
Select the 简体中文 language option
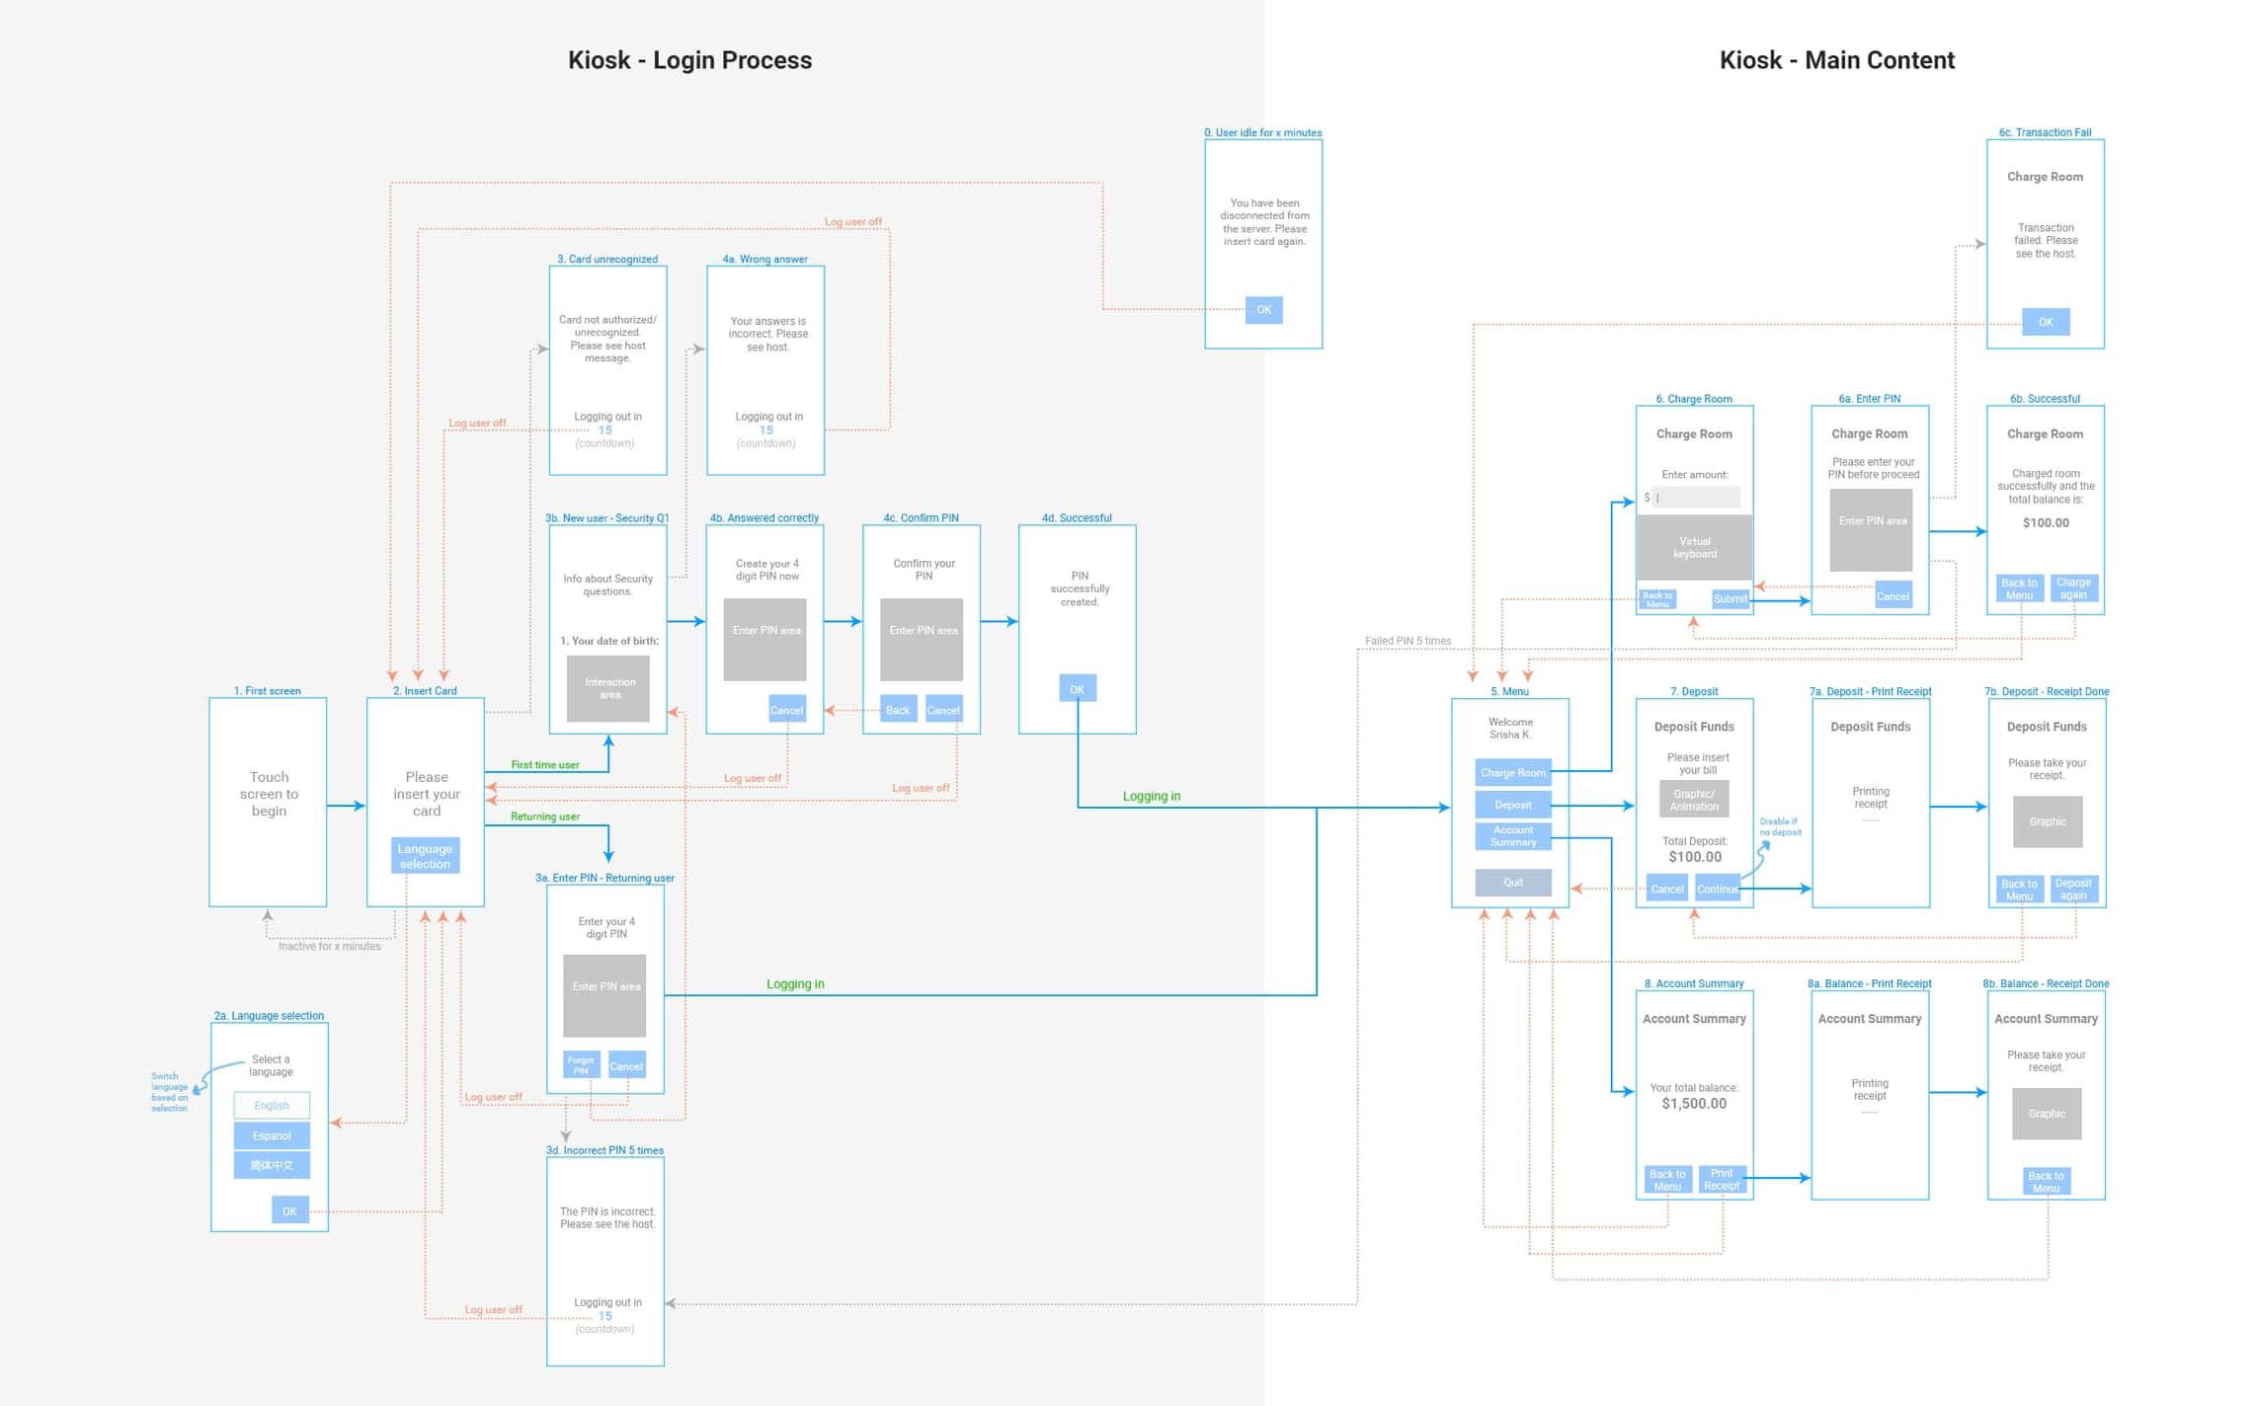[272, 1165]
